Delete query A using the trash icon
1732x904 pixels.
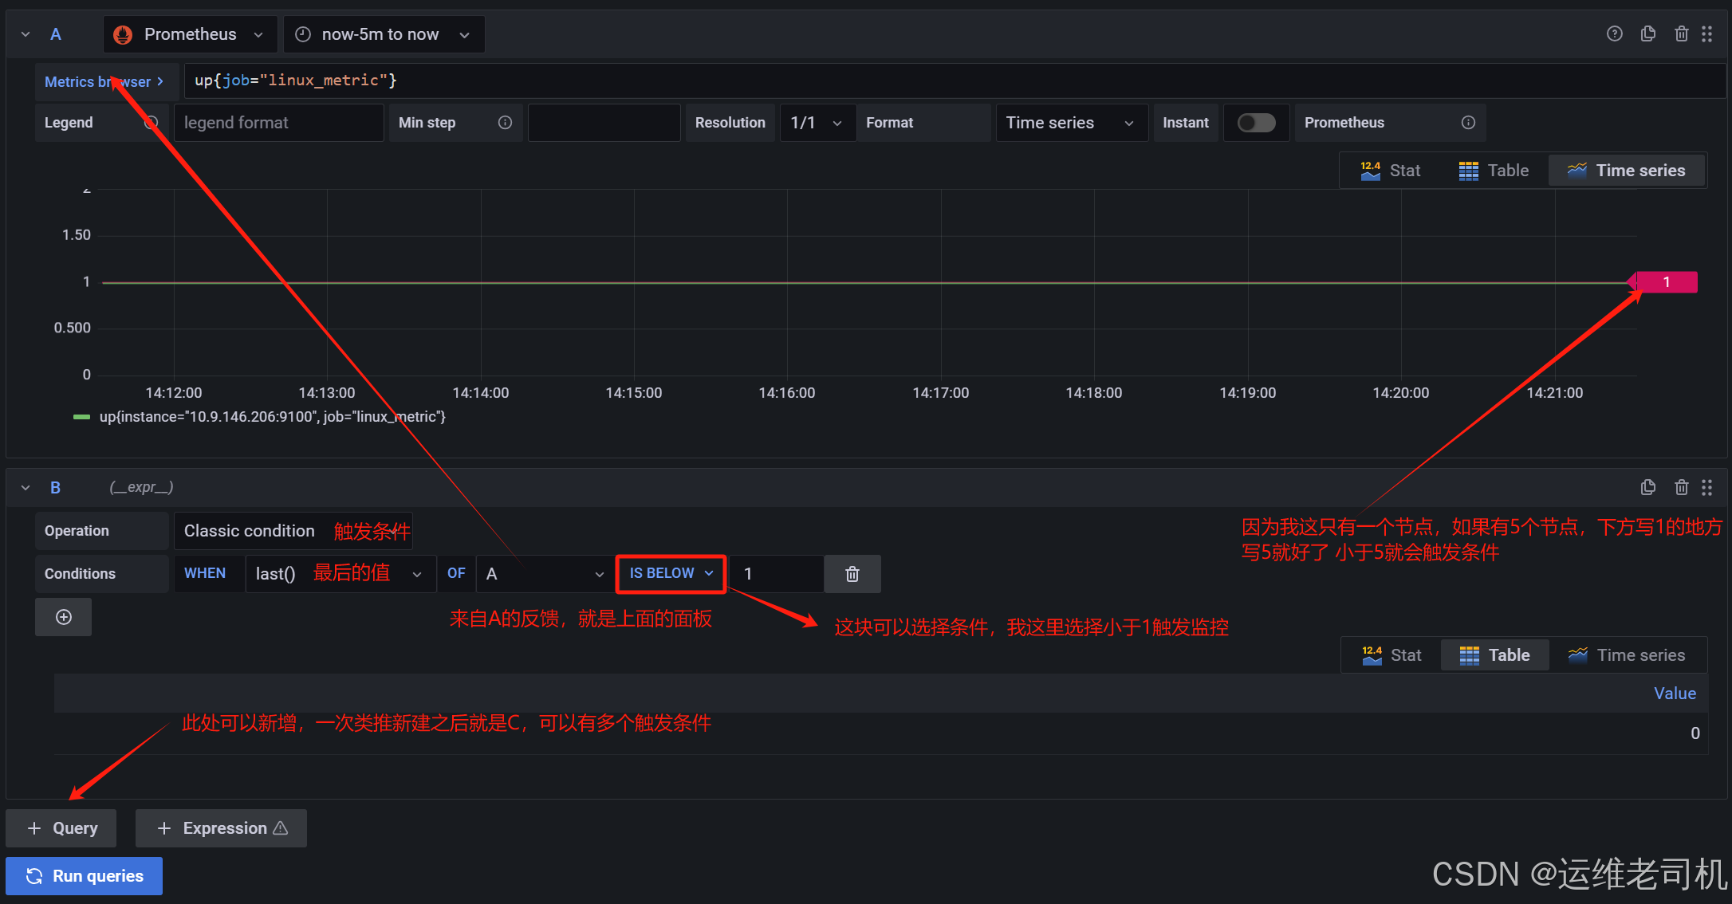click(1681, 33)
